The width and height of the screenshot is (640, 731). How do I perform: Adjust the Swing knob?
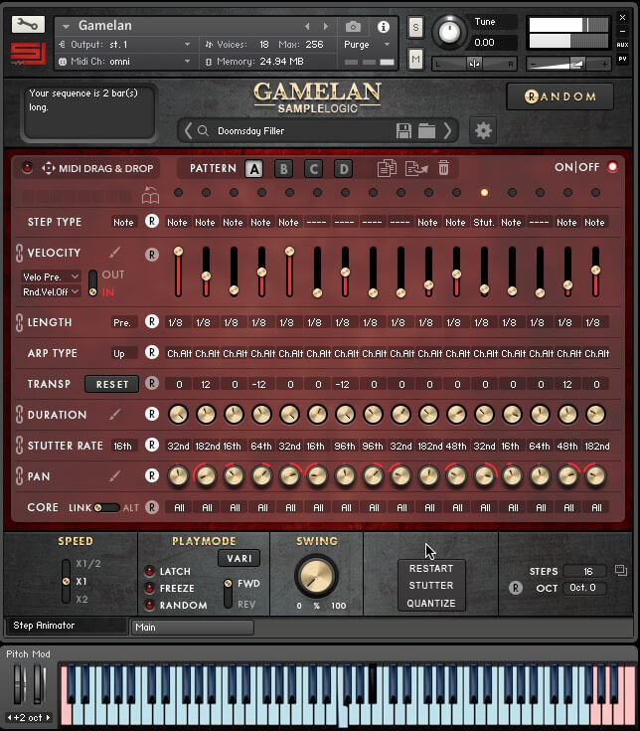(316, 576)
